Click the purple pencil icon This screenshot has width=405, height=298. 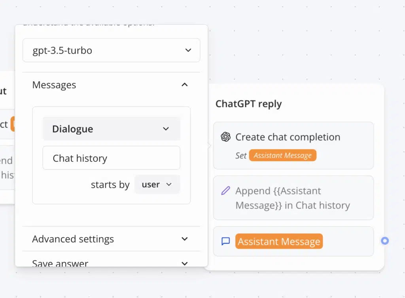(x=225, y=191)
